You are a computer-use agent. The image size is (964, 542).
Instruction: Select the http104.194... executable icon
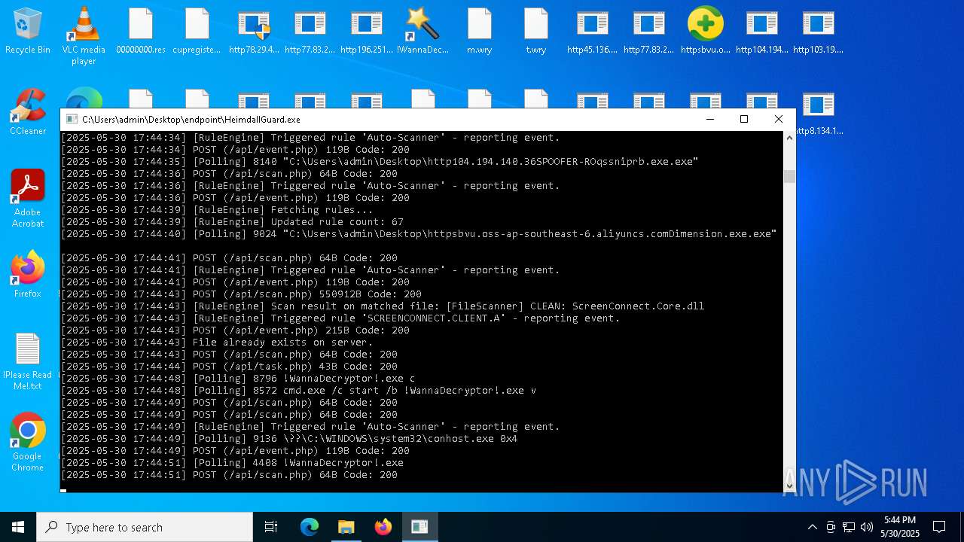(x=761, y=31)
